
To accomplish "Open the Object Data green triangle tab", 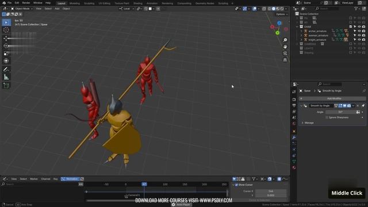I will [x=294, y=162].
